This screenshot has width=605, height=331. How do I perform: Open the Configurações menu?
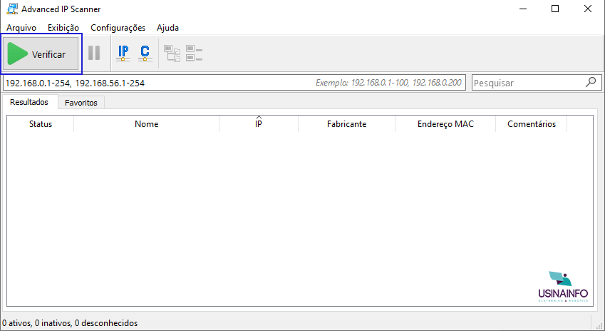(x=118, y=28)
